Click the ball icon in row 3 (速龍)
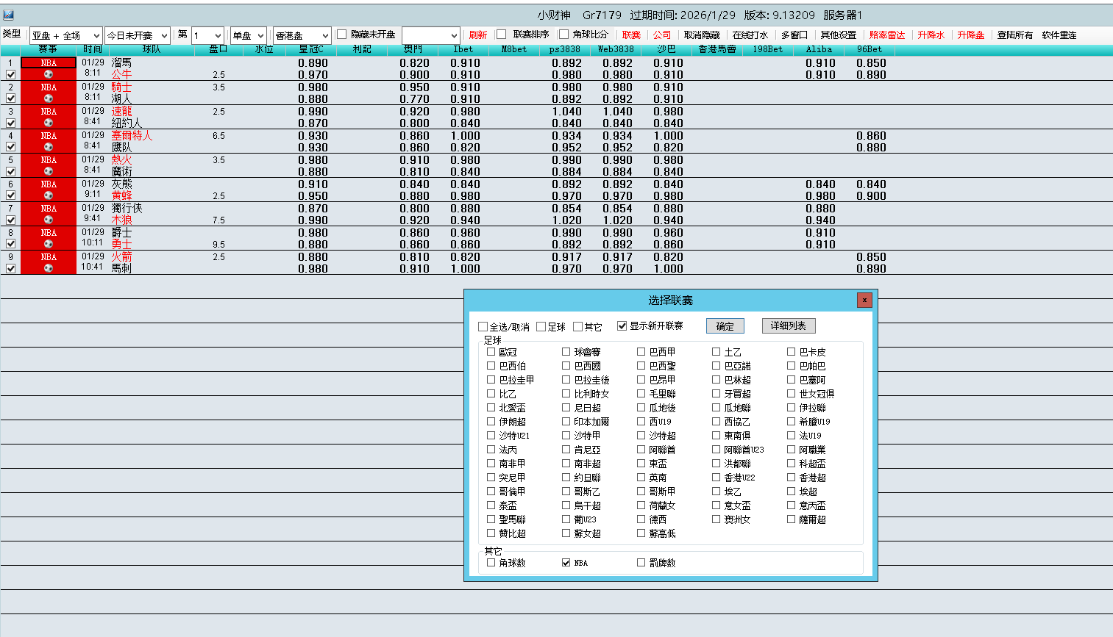This screenshot has height=637, width=1113. [x=49, y=123]
